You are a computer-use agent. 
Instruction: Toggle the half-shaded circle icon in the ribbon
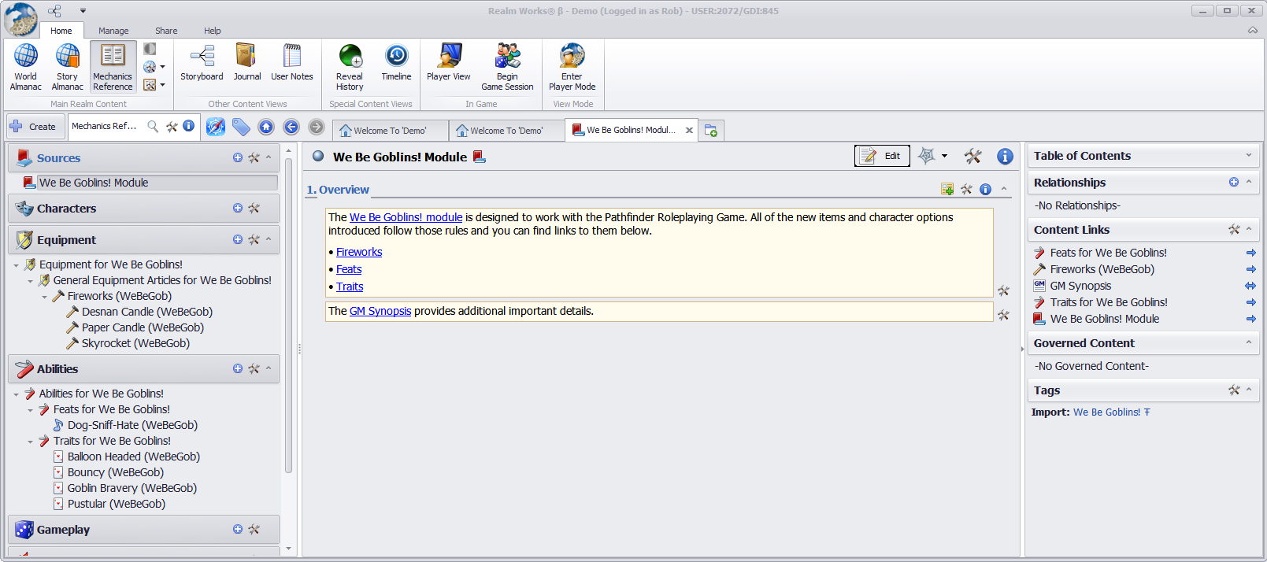[x=150, y=49]
